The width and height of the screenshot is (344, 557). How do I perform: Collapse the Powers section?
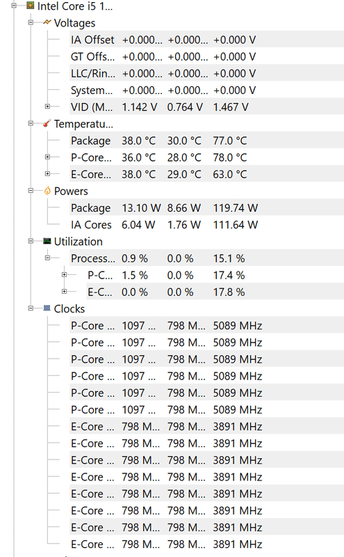click(31, 190)
